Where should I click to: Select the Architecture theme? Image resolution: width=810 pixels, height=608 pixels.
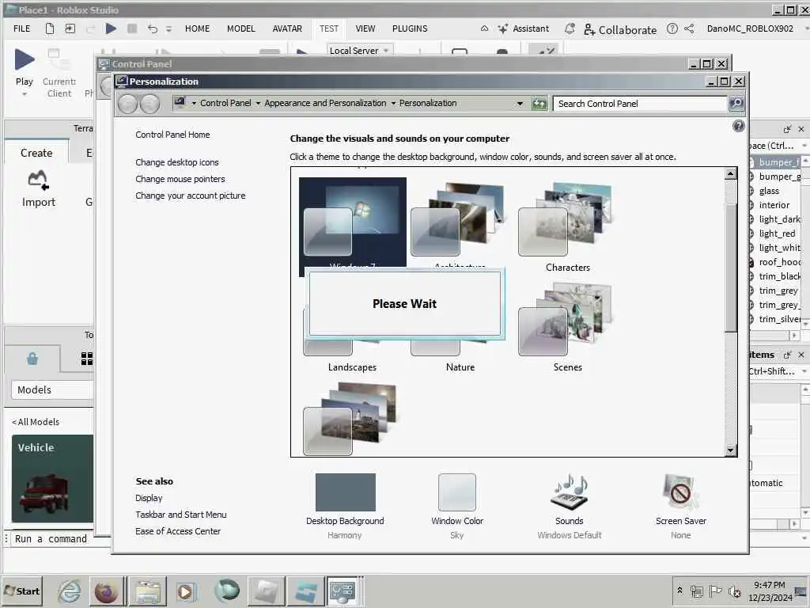click(459, 222)
